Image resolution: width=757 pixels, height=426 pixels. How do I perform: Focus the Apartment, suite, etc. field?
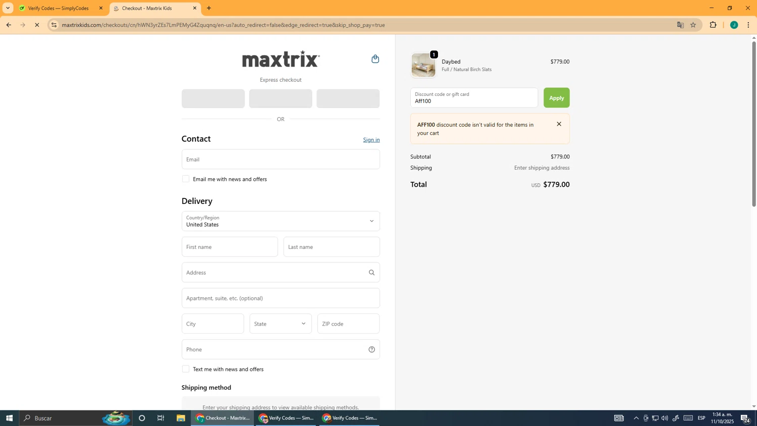(281, 298)
